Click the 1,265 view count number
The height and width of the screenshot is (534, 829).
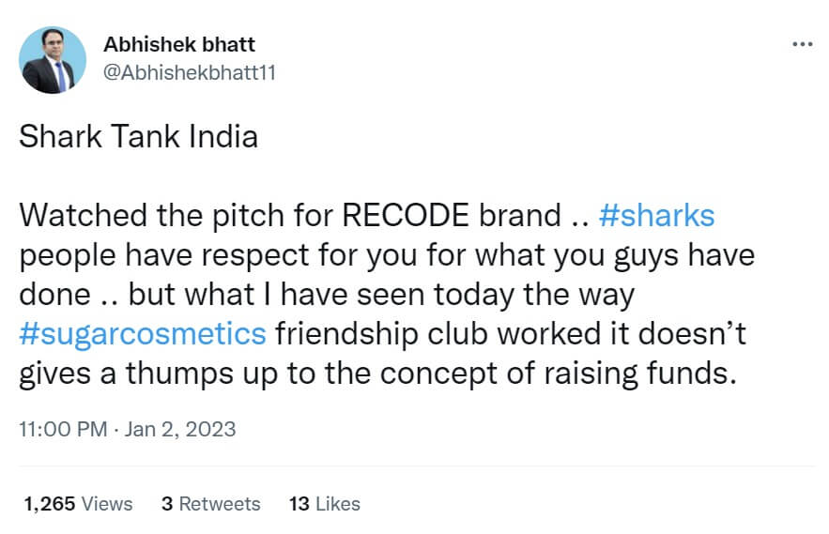48,503
